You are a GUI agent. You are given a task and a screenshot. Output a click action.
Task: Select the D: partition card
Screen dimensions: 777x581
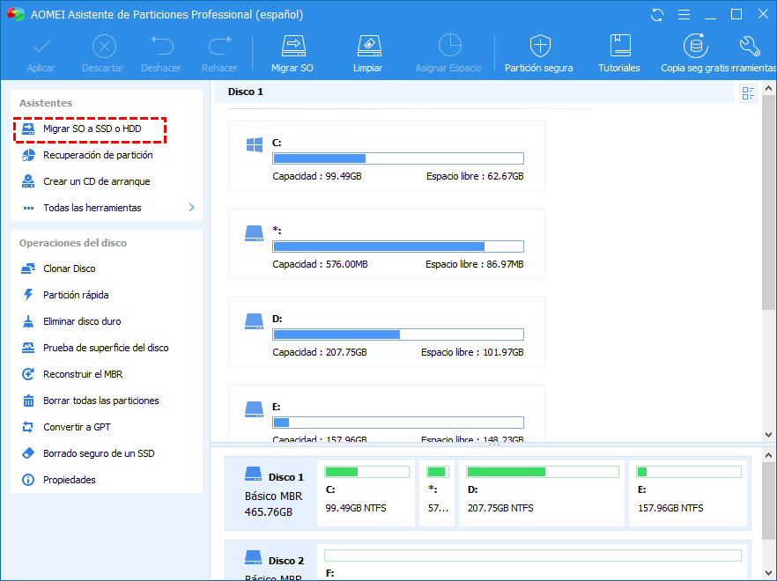coord(387,332)
